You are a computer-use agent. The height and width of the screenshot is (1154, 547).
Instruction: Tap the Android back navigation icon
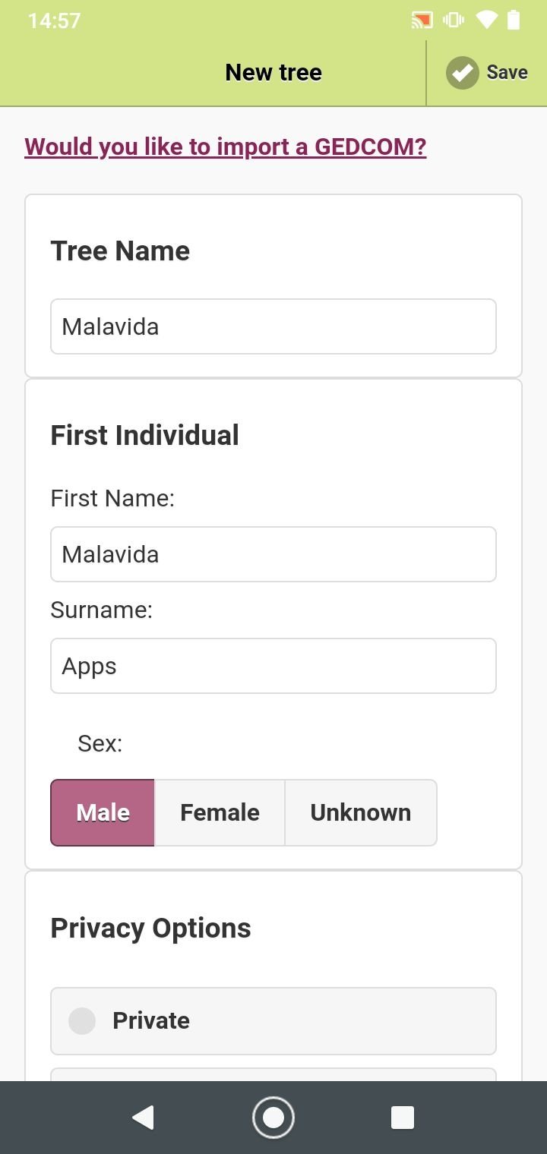click(x=143, y=1117)
